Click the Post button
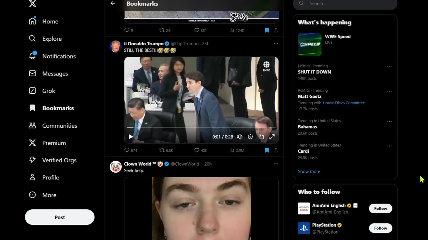428x240 pixels. [x=60, y=217]
